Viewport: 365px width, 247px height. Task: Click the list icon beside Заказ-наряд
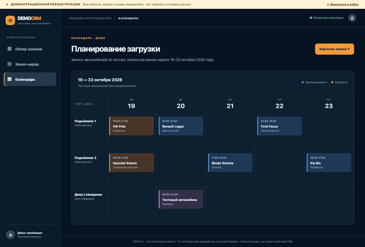10,64
